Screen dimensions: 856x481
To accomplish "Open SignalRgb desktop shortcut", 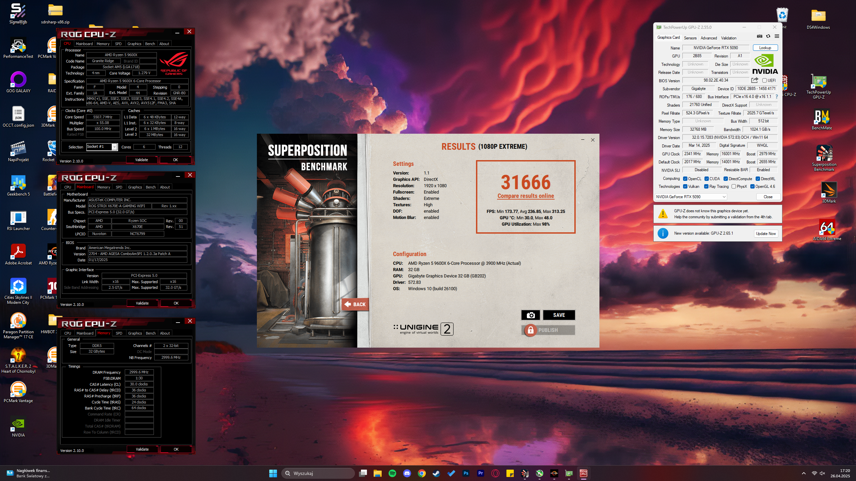I will pos(18,14).
